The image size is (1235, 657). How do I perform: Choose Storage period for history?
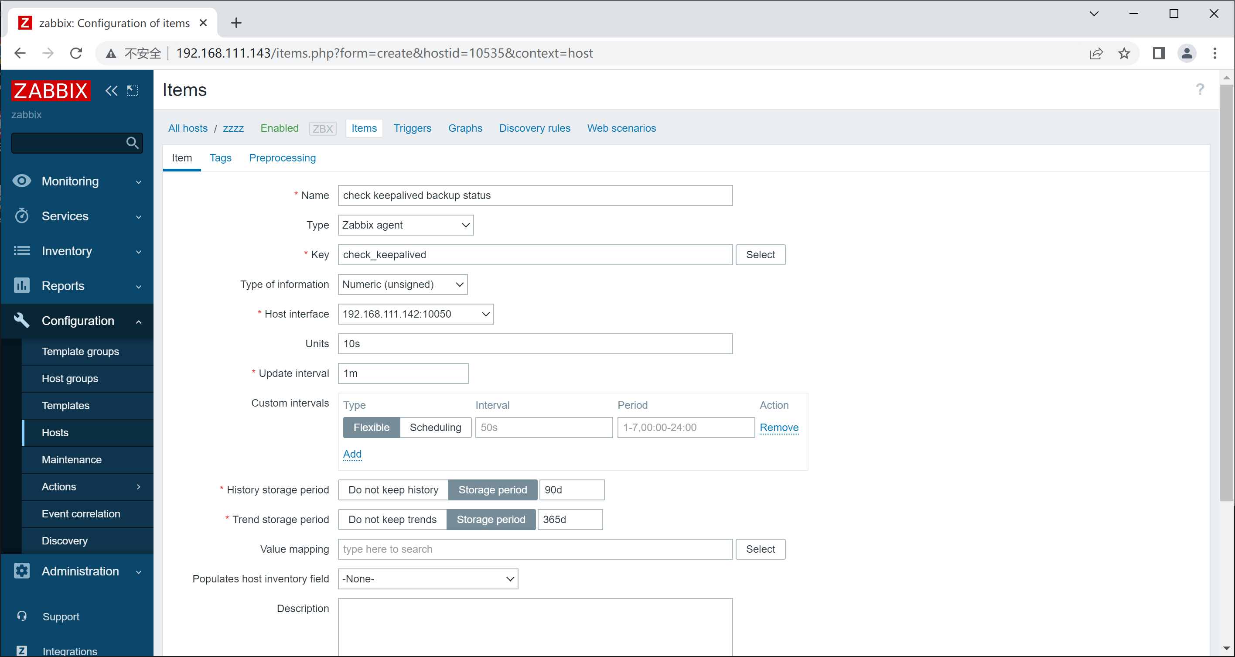coord(492,489)
